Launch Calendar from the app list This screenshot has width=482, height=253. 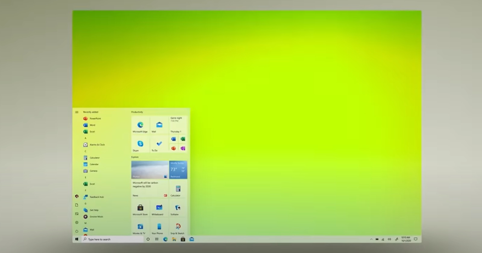pos(91,164)
